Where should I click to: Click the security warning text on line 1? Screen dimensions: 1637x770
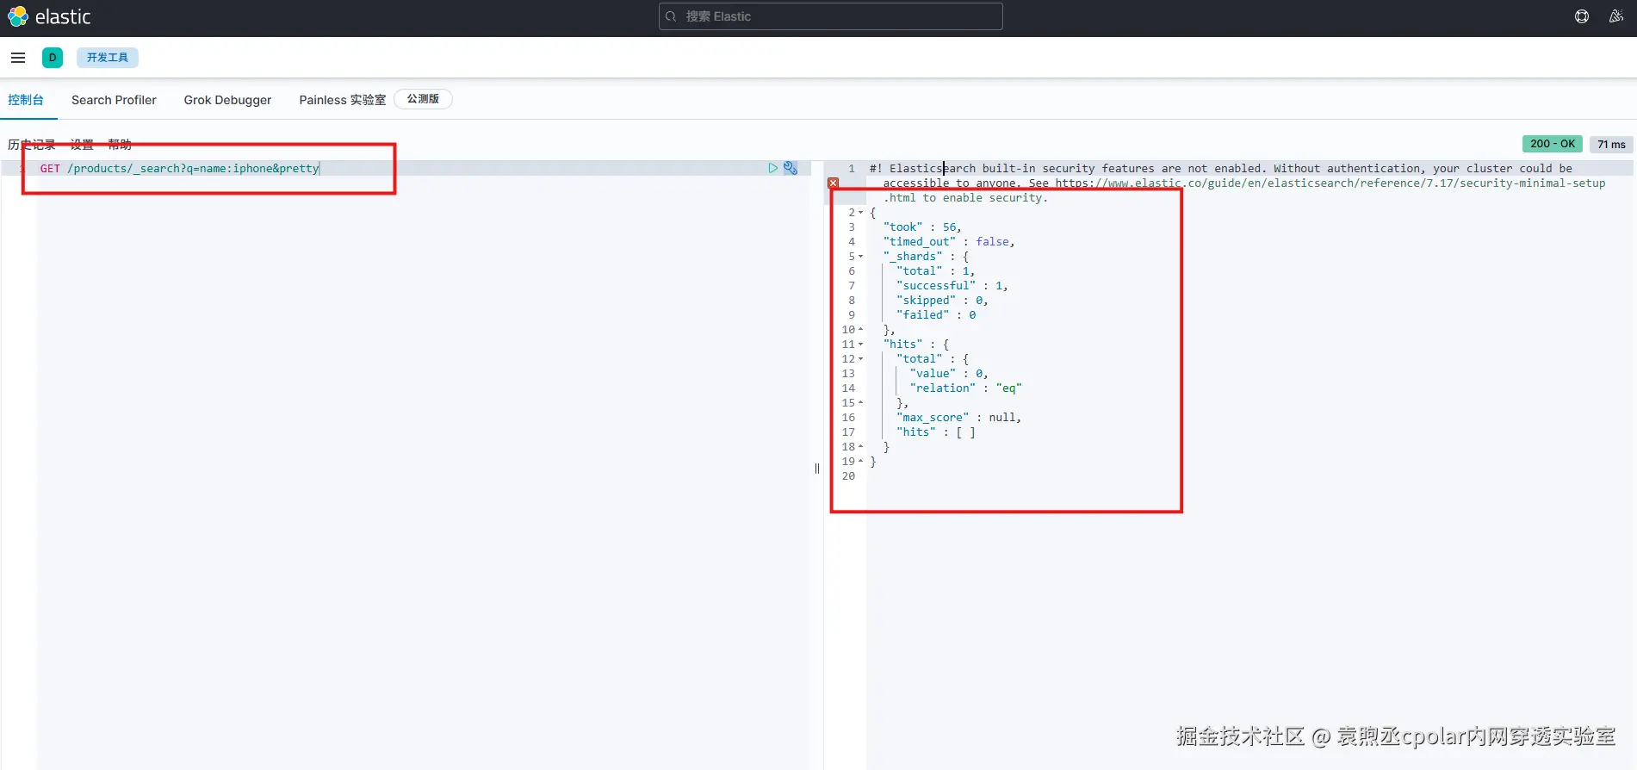coord(1237,183)
